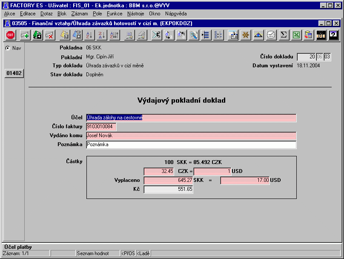The width and height of the screenshot is (344, 259).
Task: Open the Akce menu
Action: click(x=9, y=14)
